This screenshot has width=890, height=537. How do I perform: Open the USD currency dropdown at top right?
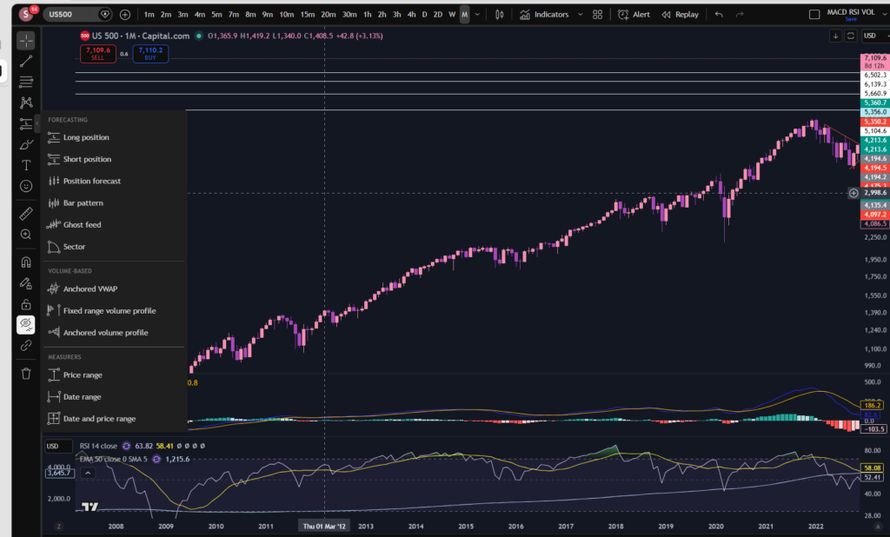point(874,36)
